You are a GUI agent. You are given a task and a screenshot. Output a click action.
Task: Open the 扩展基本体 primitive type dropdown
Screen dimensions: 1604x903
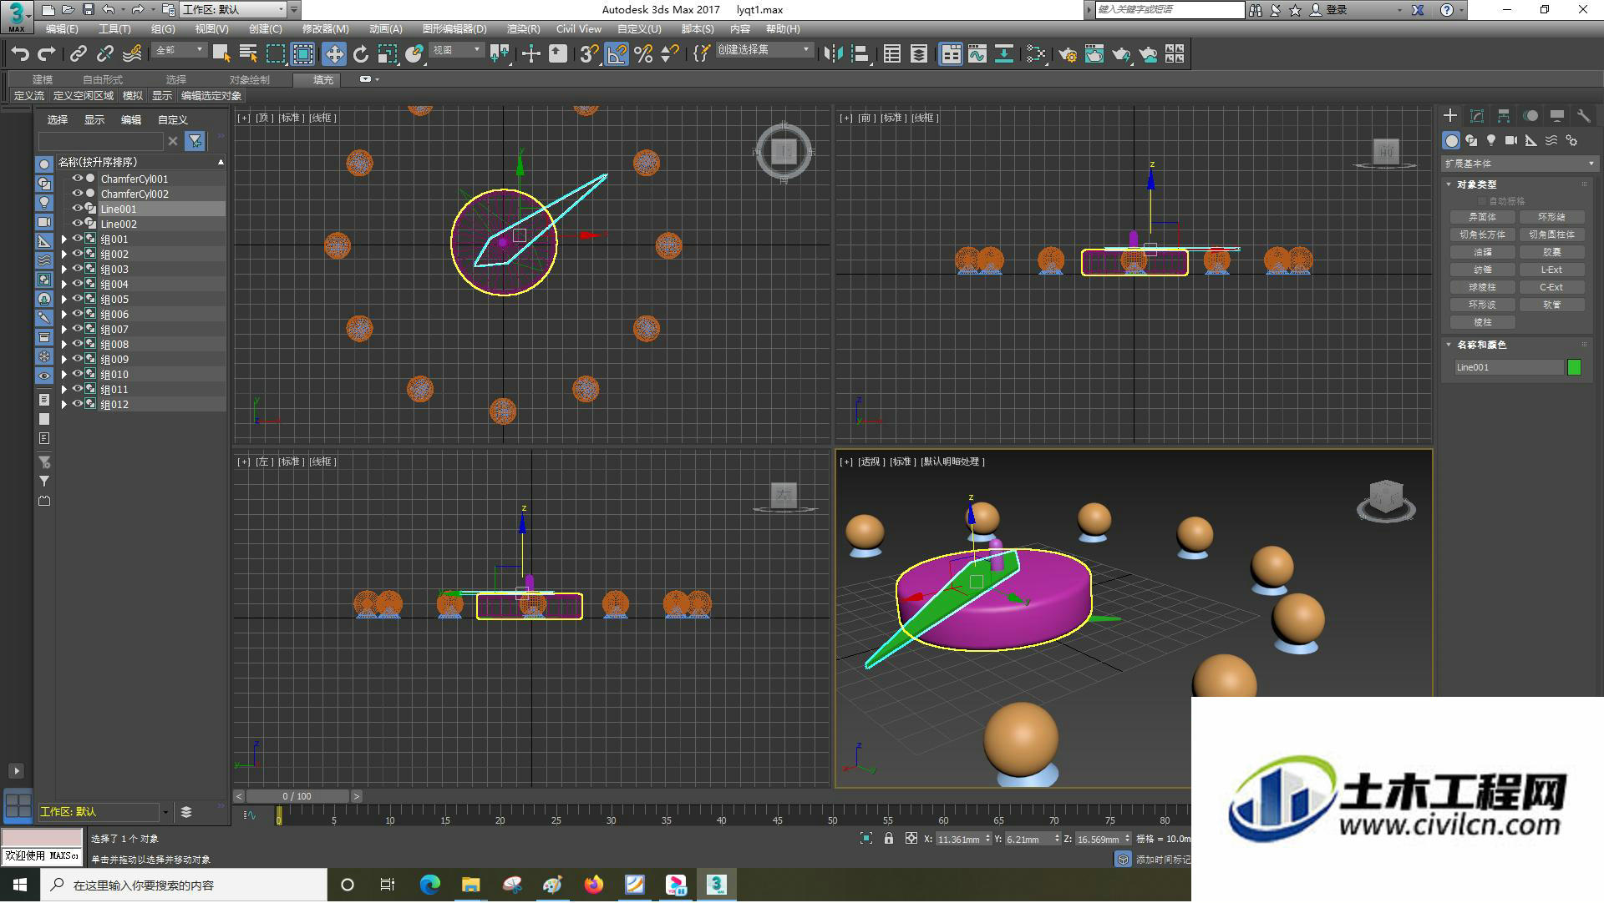coord(1519,164)
